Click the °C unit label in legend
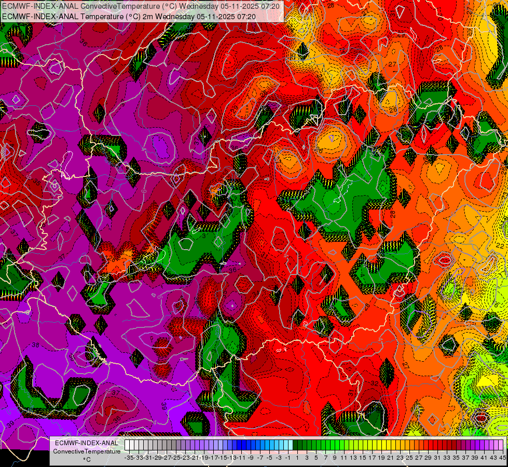508x467 pixels. click(87, 460)
